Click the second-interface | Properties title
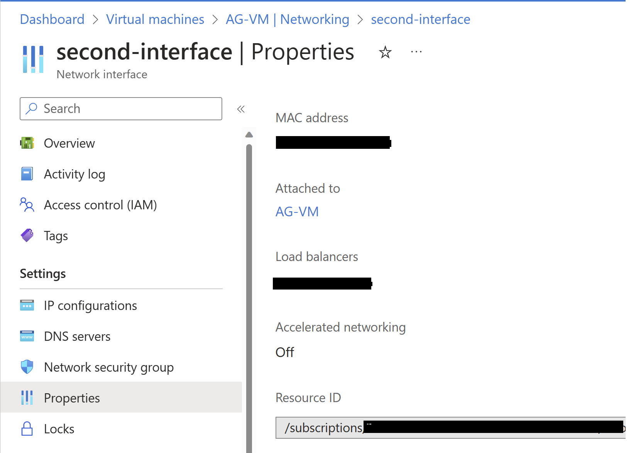 (205, 52)
